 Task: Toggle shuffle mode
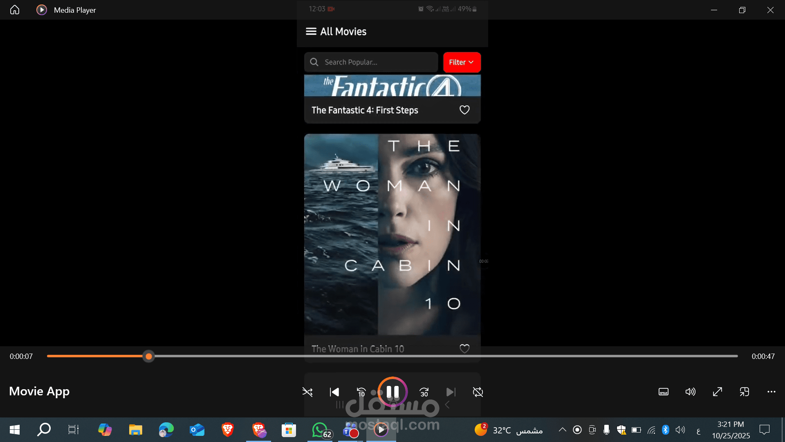coord(307,392)
